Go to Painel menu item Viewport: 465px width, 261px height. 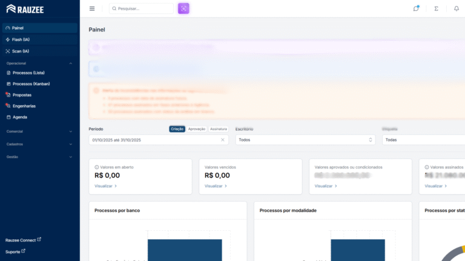pyautogui.click(x=40, y=28)
